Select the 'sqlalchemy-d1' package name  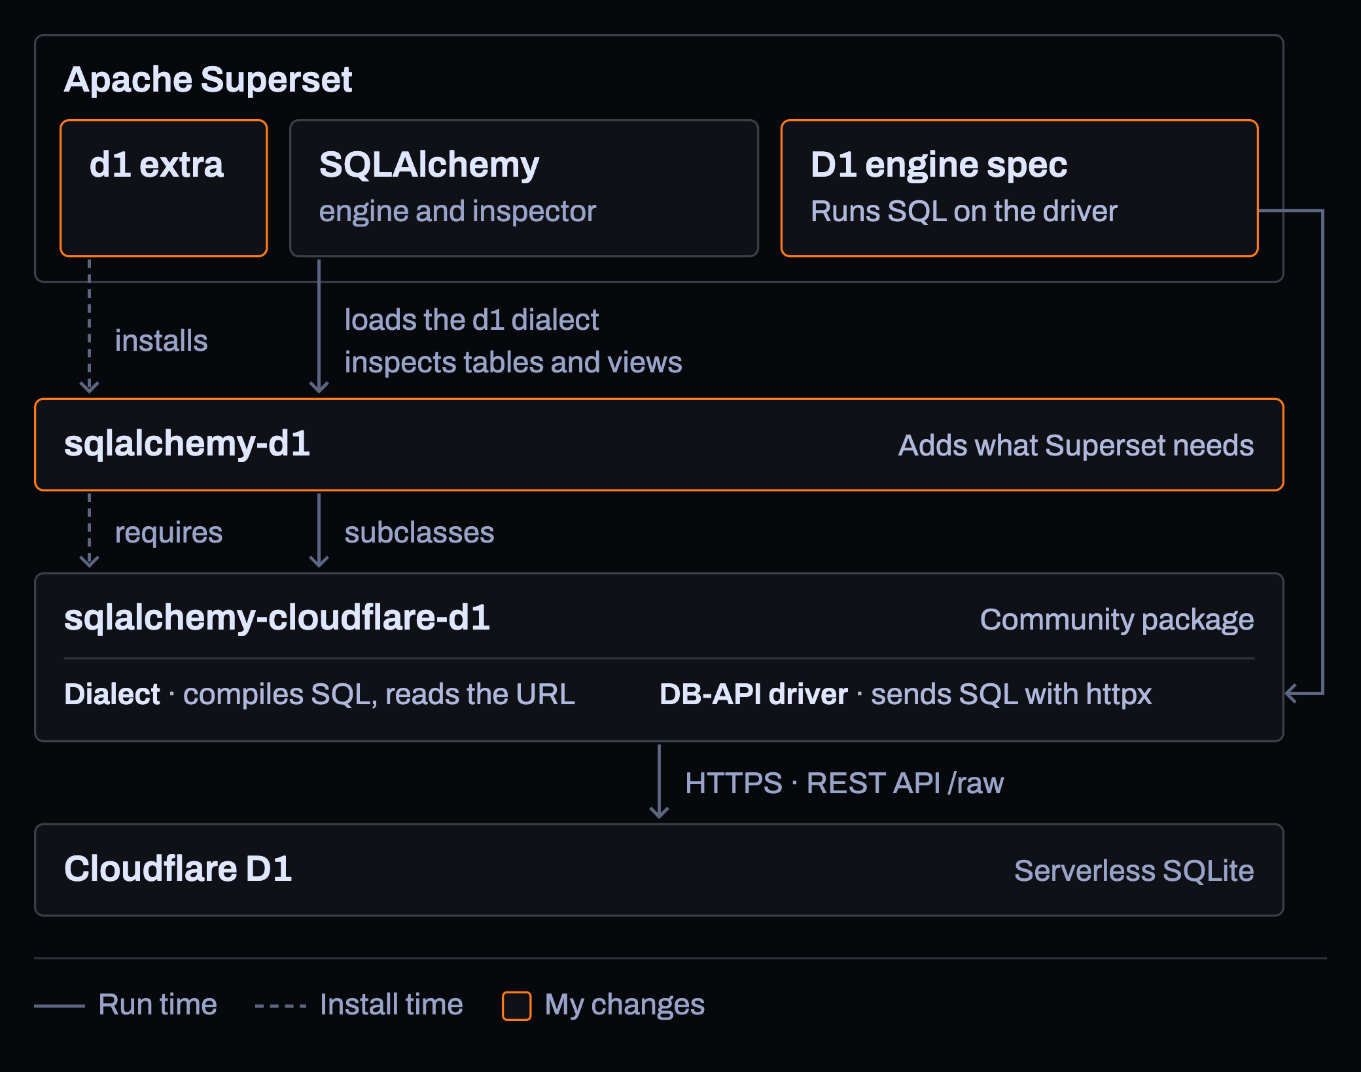coord(187,444)
